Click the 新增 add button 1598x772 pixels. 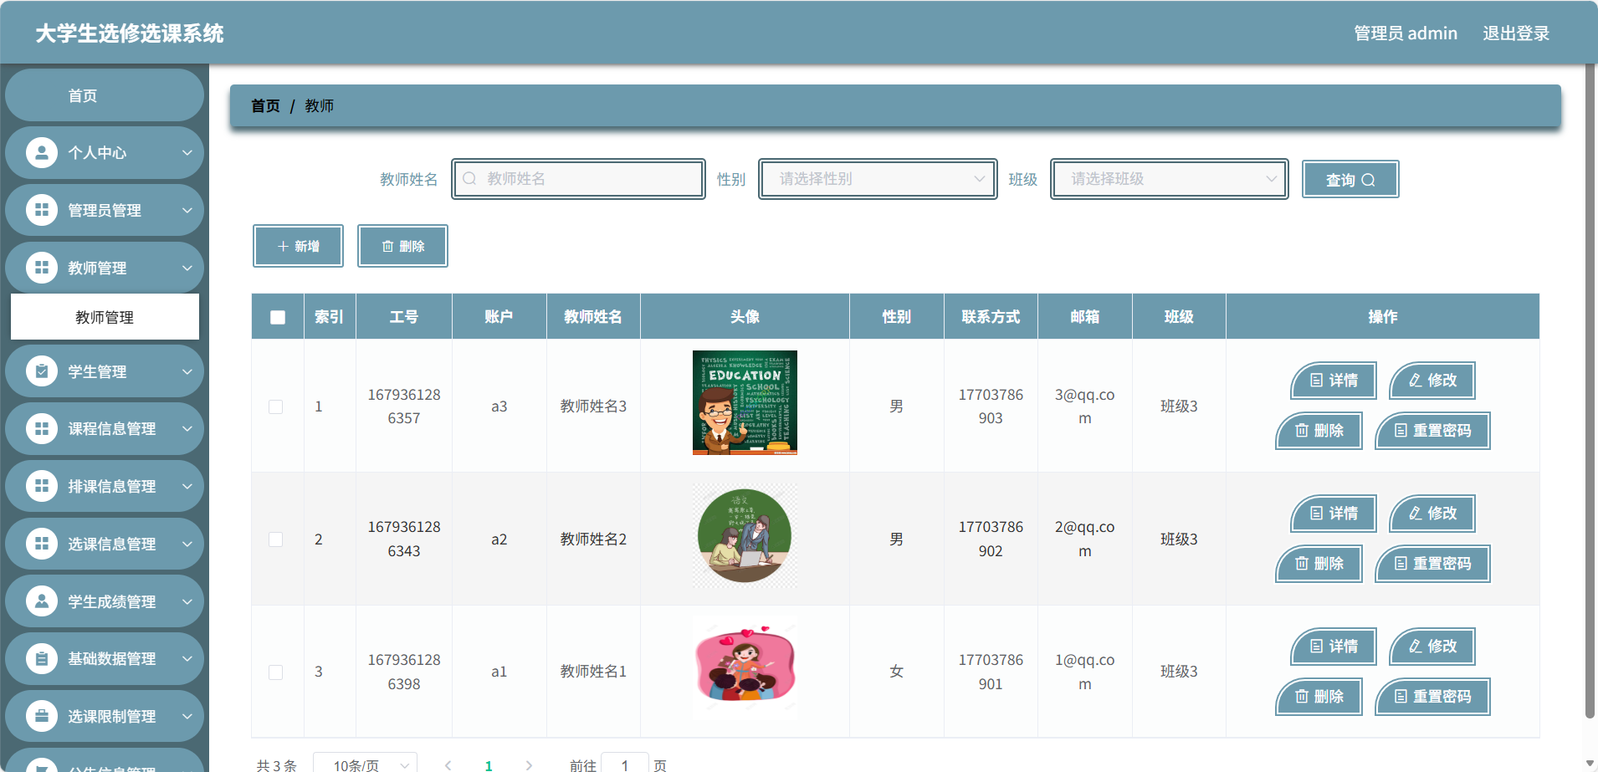[298, 246]
